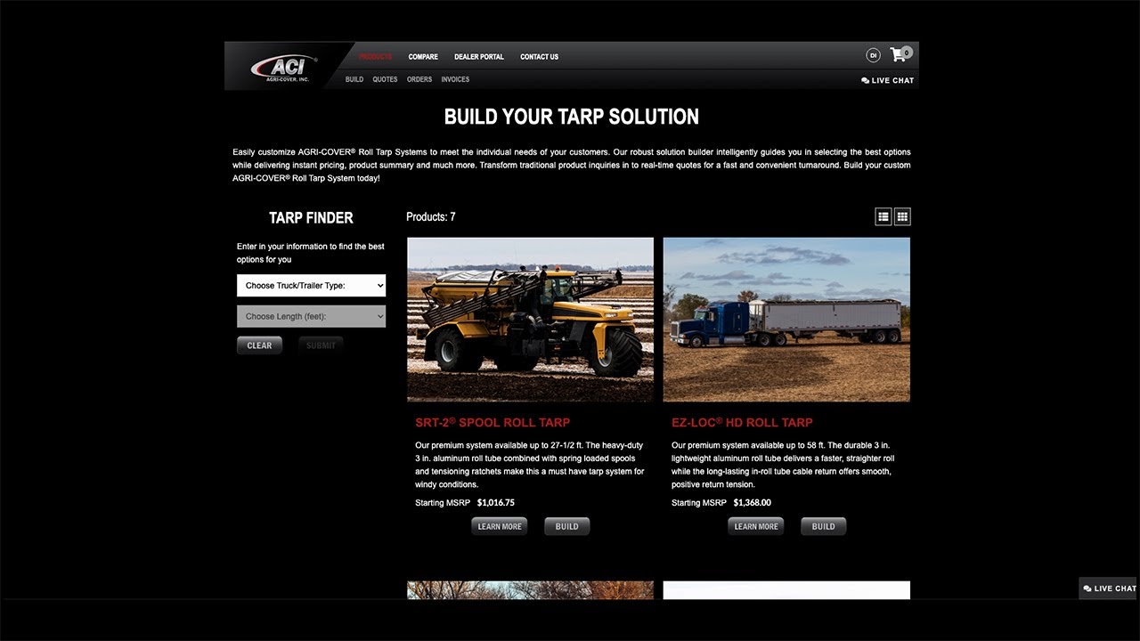This screenshot has width=1140, height=641.
Task: Switch to list view layout icon
Action: click(883, 216)
